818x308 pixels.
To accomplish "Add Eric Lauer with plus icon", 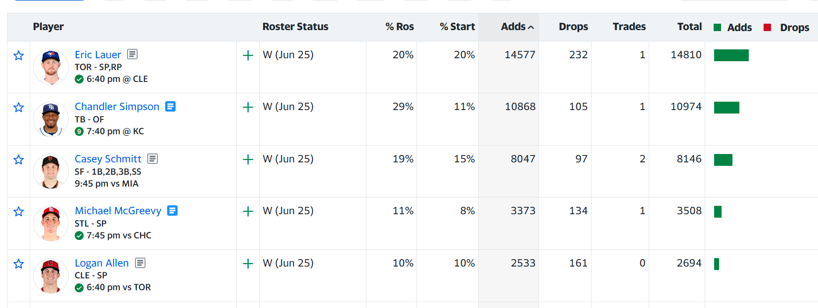I will pos(248,55).
